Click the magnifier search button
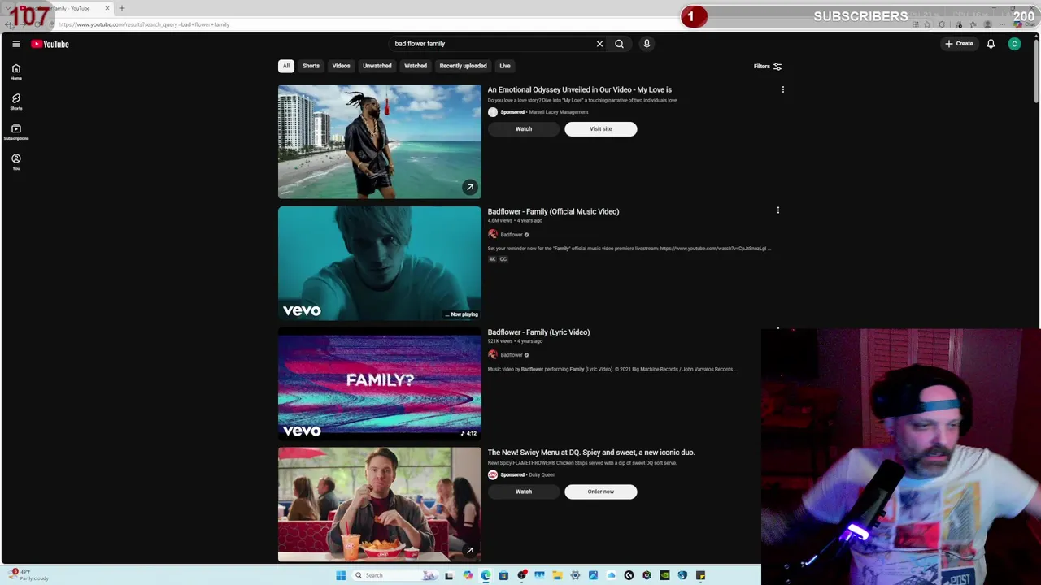This screenshot has width=1041, height=585. click(619, 44)
